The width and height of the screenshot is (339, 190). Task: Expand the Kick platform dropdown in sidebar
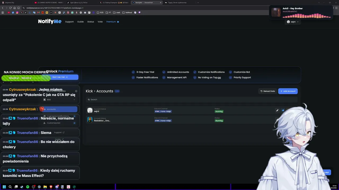click(x=60, y=100)
